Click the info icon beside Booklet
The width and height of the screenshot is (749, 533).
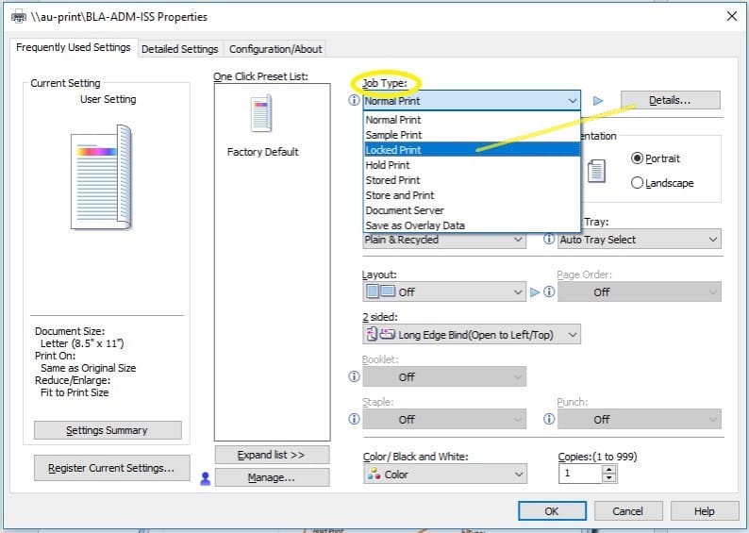tap(354, 376)
